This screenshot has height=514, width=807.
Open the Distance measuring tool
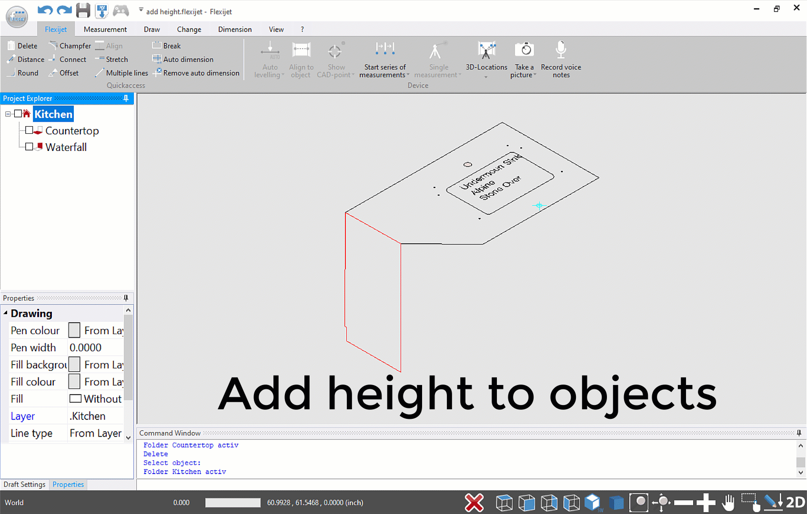(x=26, y=59)
